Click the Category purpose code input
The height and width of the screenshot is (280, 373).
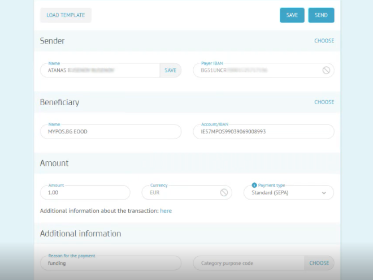tap(249, 263)
